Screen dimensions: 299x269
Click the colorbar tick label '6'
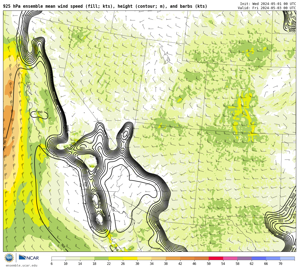click(x=51, y=264)
